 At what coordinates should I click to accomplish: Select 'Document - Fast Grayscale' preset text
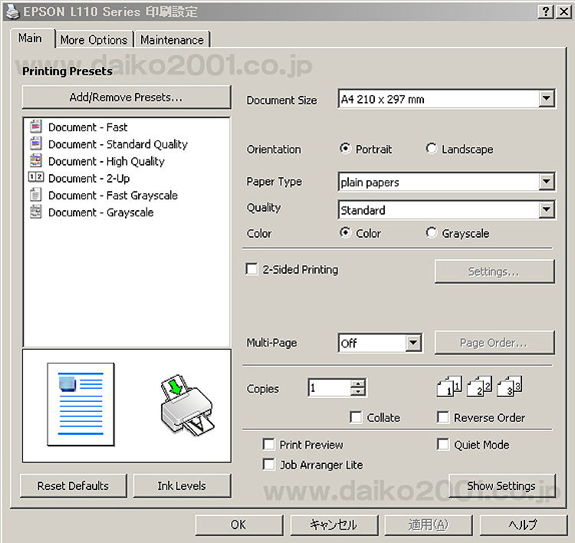click(113, 195)
